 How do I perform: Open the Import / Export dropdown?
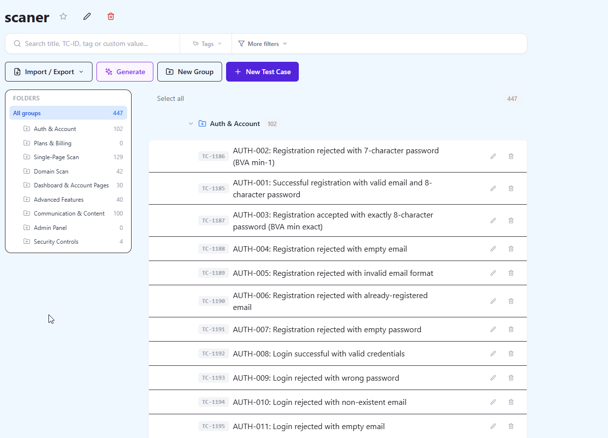(48, 72)
